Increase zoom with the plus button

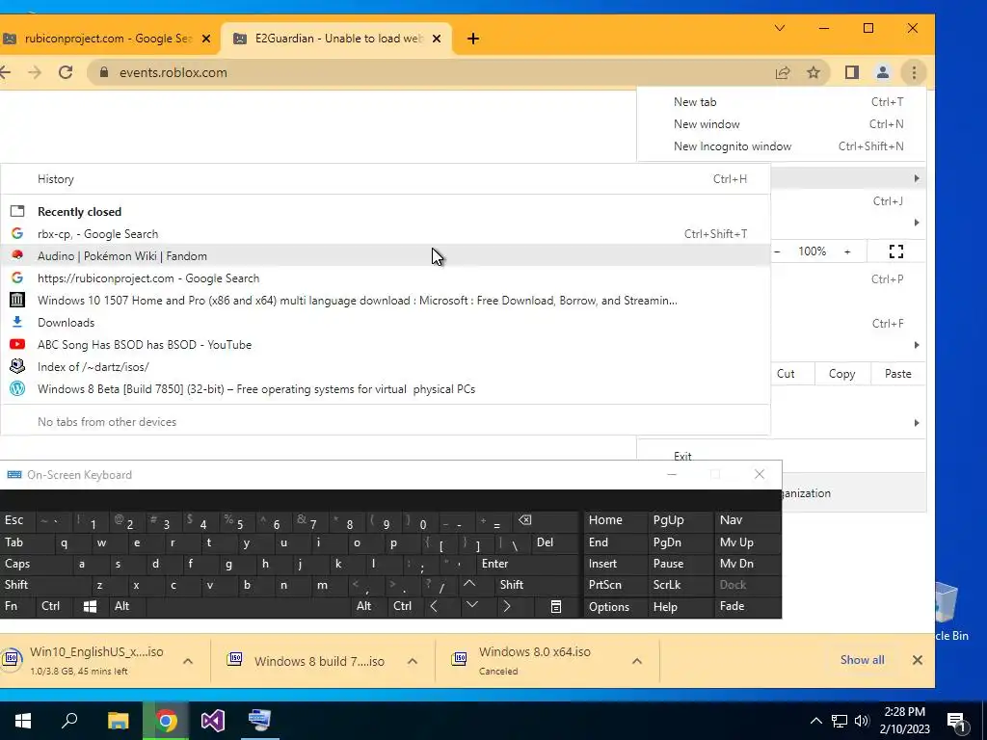[x=847, y=251]
